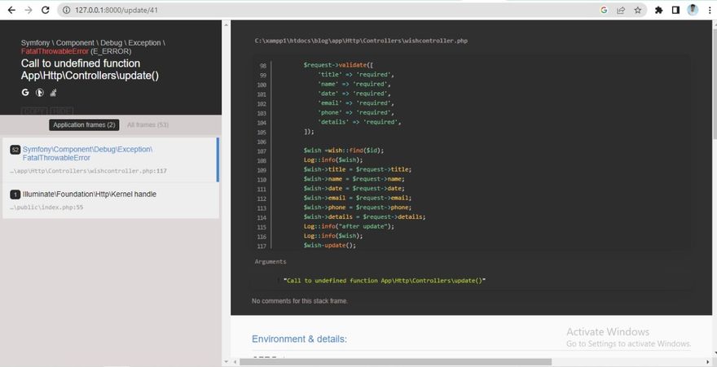Viewport: 717px width, 367px height.
Task: Select the Kernel handle stack frame
Action: 109,200
